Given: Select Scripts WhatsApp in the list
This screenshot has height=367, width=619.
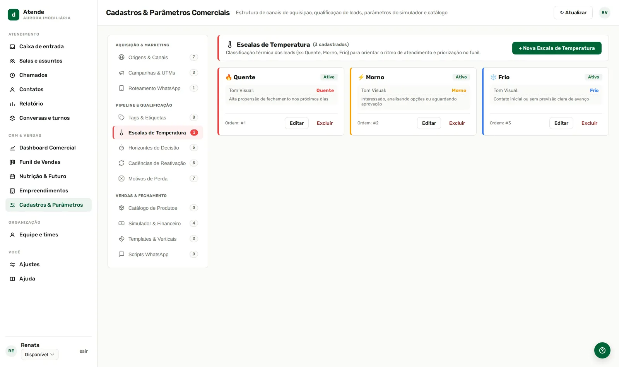Looking at the screenshot, I should click(x=158, y=254).
